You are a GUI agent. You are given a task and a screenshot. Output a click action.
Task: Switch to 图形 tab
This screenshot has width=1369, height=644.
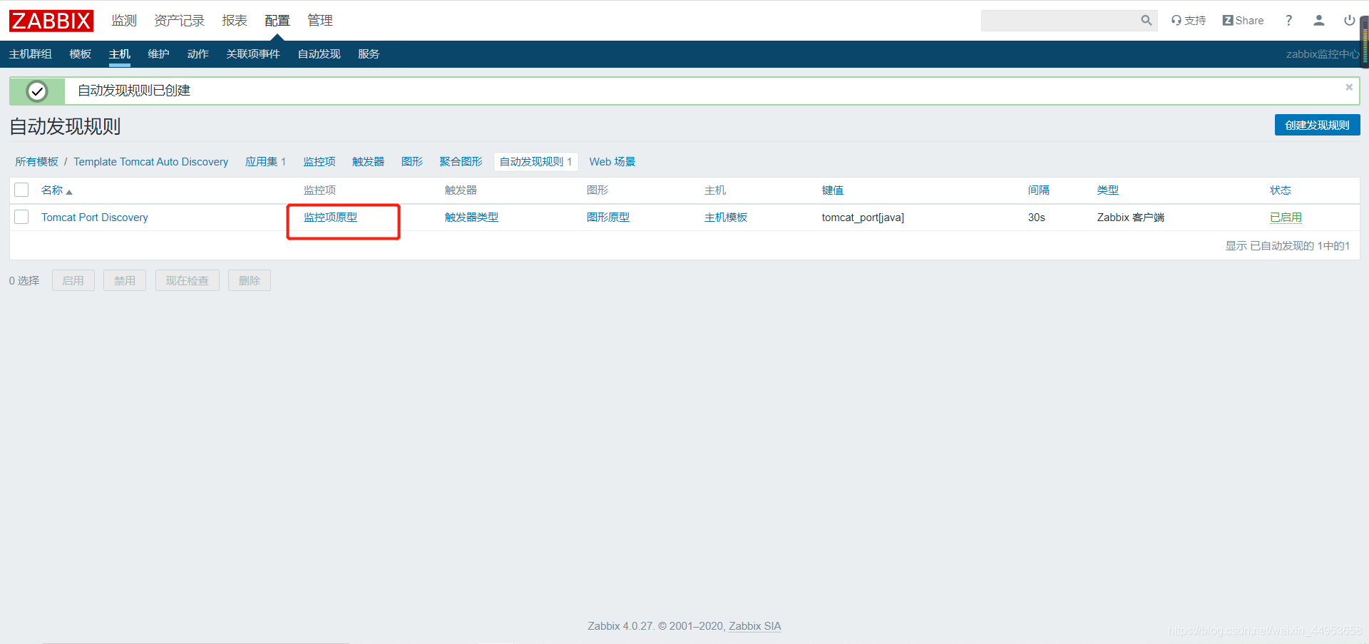[412, 162]
